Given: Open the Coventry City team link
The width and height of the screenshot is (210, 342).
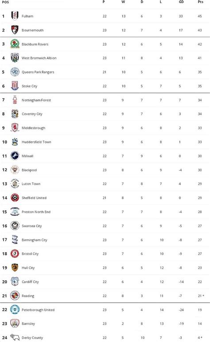Looking at the screenshot, I should coord(32,114).
